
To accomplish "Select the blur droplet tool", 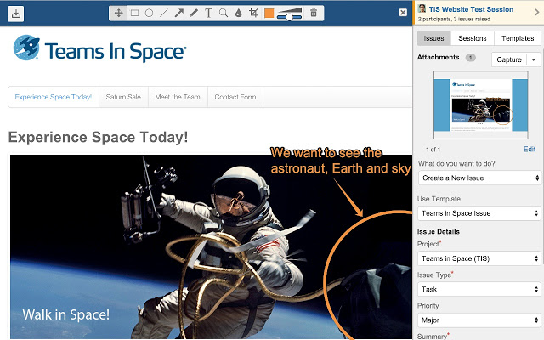I will tap(238, 14).
